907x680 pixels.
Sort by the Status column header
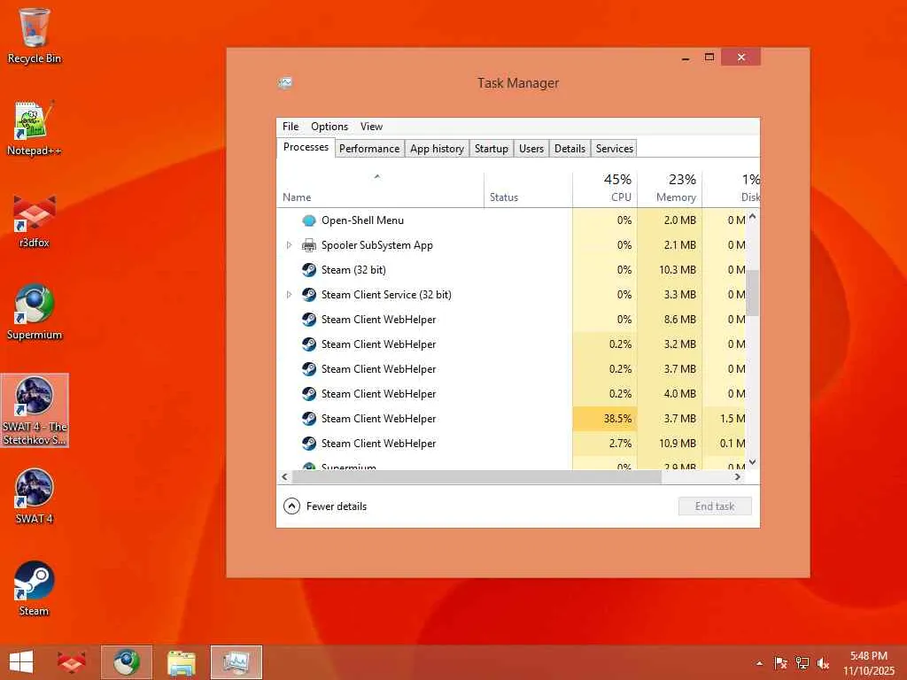[528, 189]
